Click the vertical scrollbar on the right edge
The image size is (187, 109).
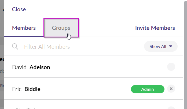tap(186, 54)
